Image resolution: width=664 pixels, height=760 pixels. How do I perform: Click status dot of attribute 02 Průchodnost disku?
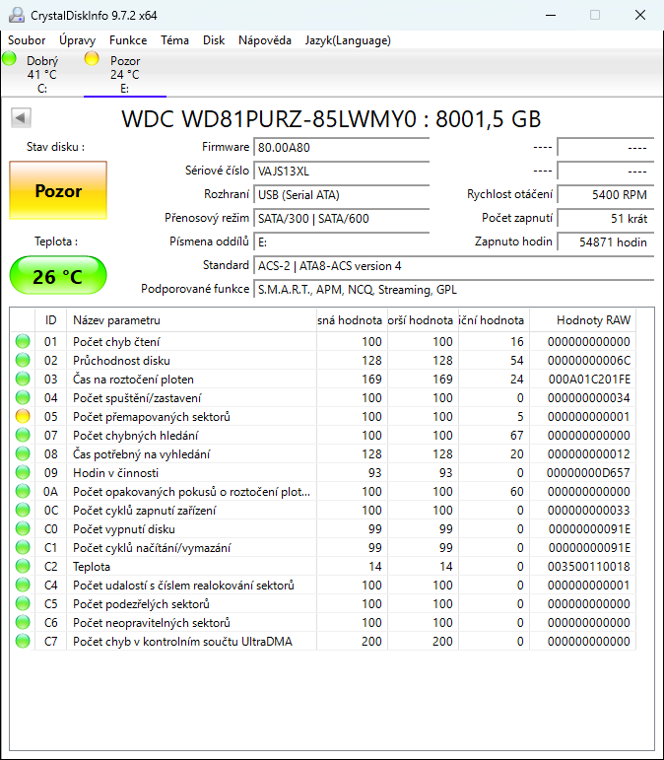pyautogui.click(x=23, y=360)
